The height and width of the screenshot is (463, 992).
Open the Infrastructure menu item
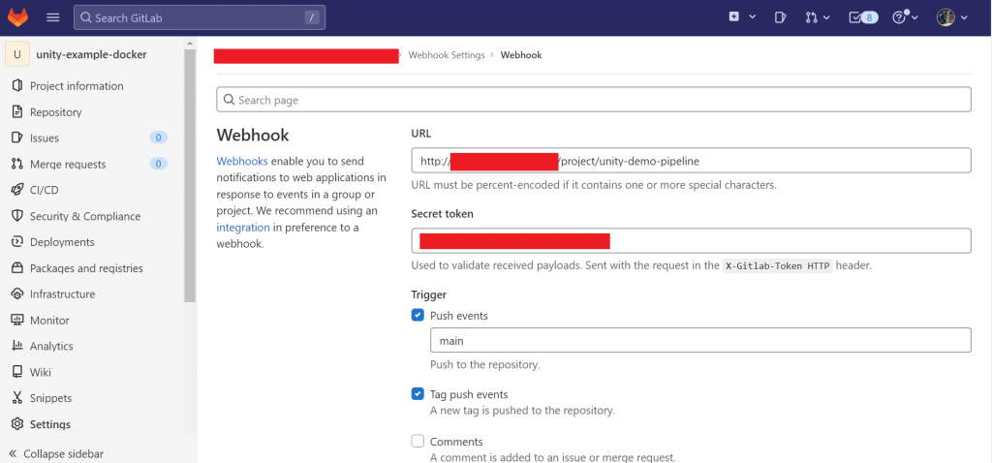[62, 294]
